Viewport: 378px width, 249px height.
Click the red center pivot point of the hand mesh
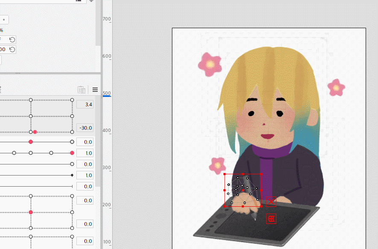[243, 190]
